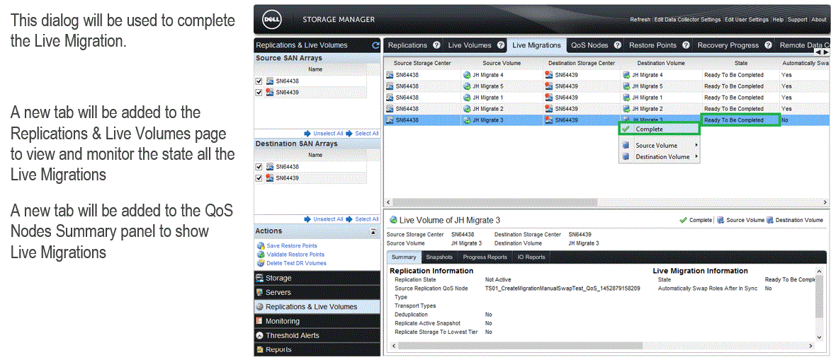Click the Delete Test DR Volumes icon
831x360 pixels.
tap(261, 263)
